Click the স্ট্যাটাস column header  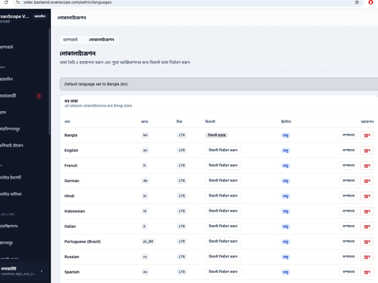point(286,122)
